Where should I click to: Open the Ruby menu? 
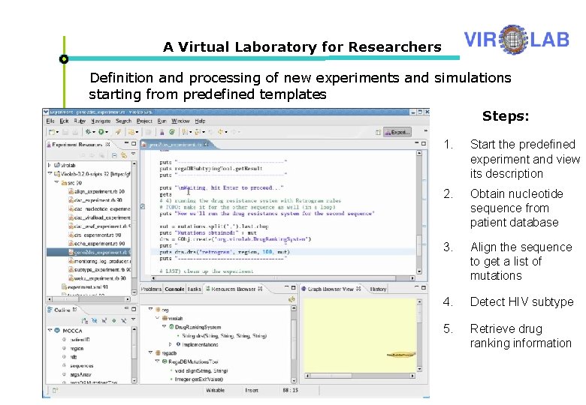tap(80, 121)
